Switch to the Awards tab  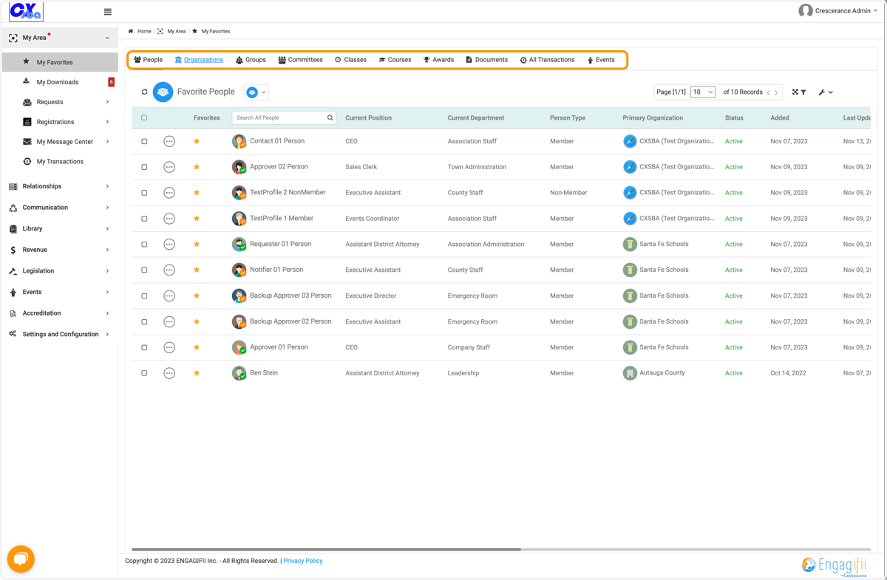pyautogui.click(x=438, y=60)
